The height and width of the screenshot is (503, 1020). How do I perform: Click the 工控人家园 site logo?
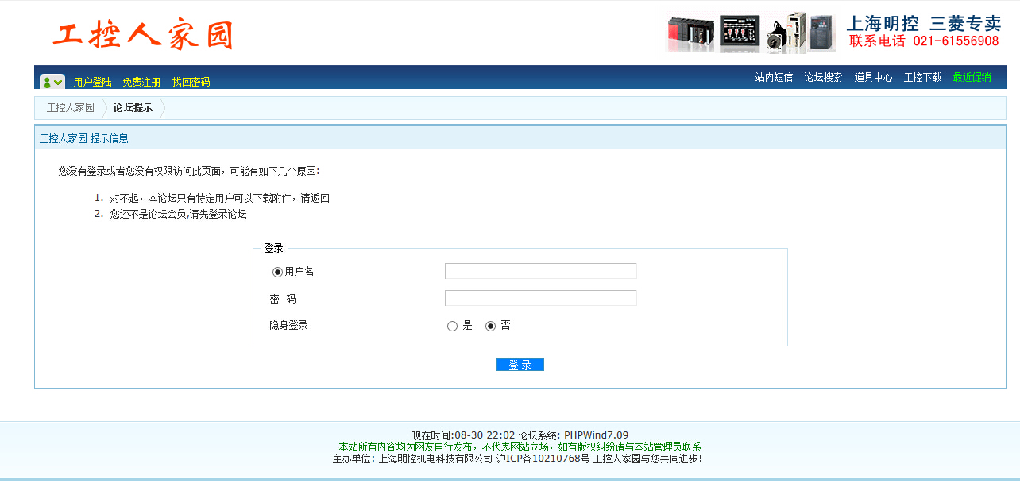(143, 35)
